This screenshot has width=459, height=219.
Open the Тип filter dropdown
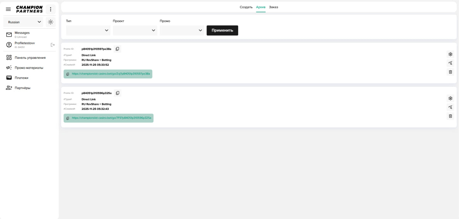pyautogui.click(x=88, y=30)
